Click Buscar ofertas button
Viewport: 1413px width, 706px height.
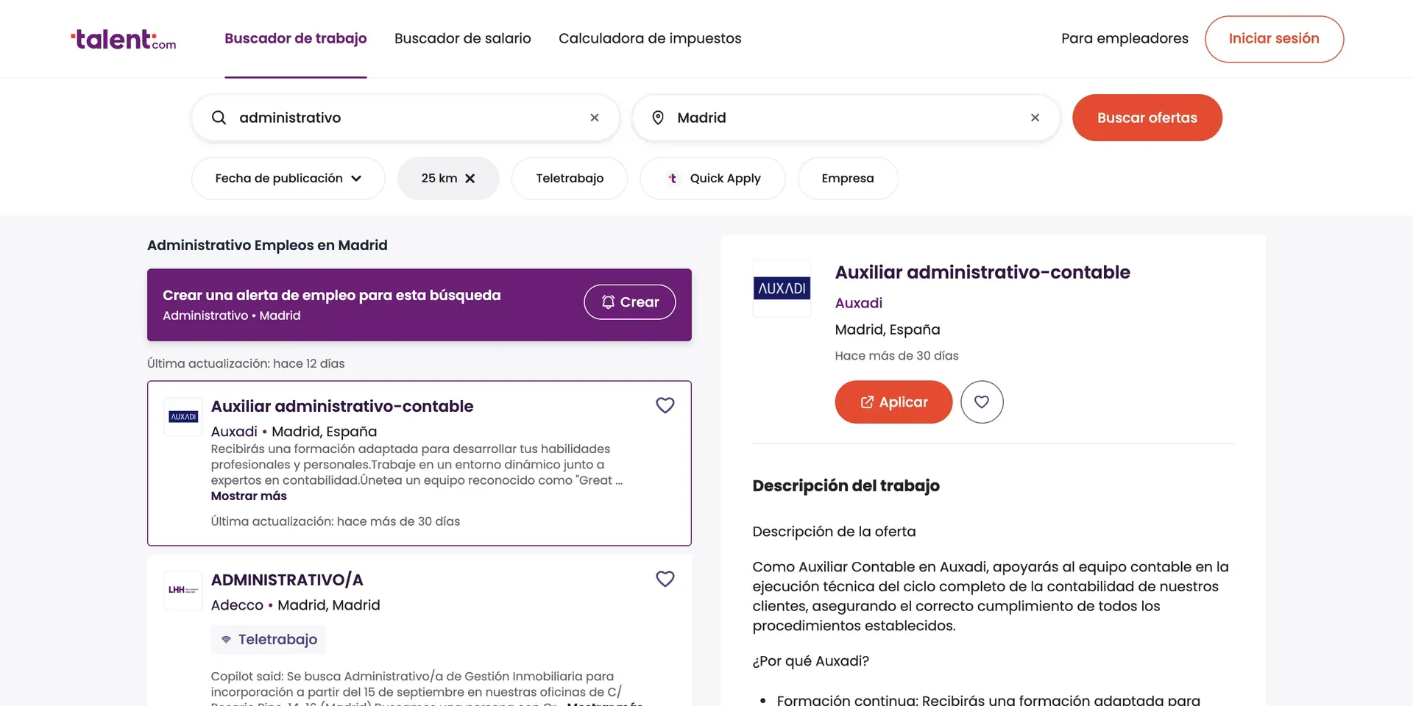[1147, 118]
